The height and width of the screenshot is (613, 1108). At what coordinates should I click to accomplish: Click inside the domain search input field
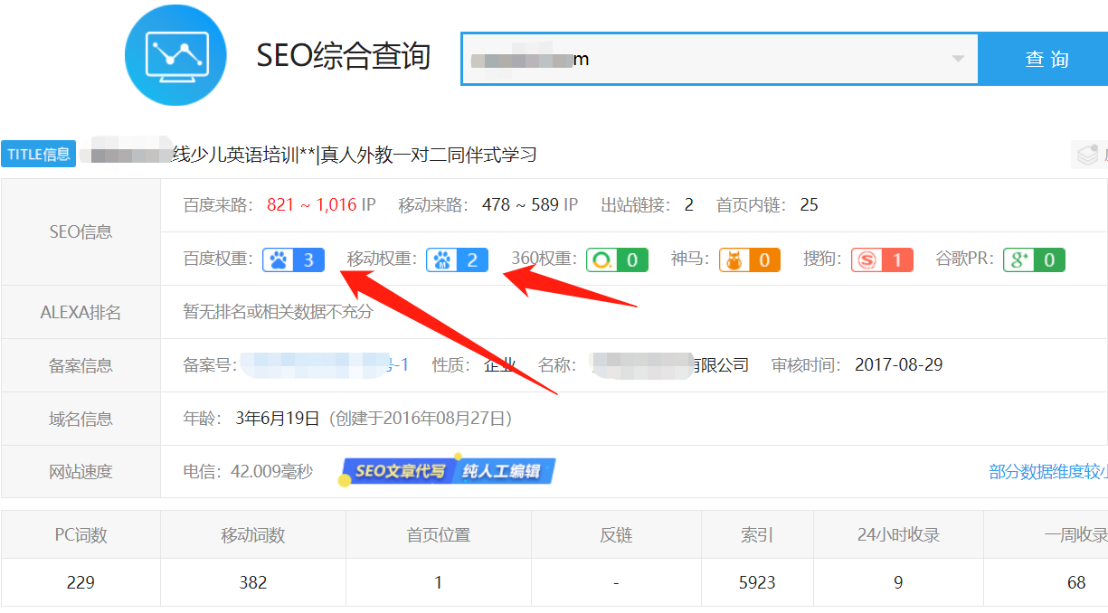point(633,58)
